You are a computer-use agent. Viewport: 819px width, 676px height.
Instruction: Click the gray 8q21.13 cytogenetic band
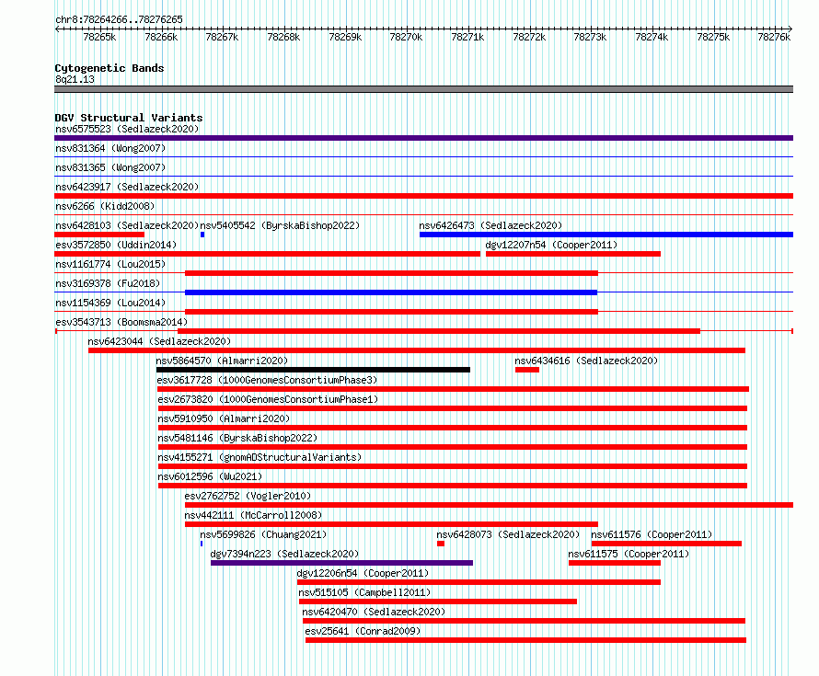pyautogui.click(x=423, y=89)
